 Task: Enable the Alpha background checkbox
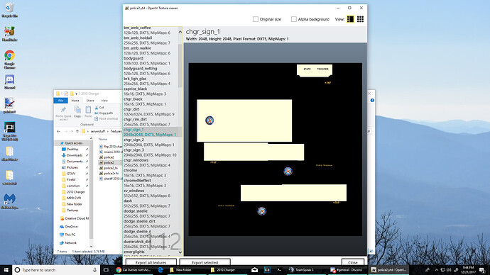tap(294, 19)
